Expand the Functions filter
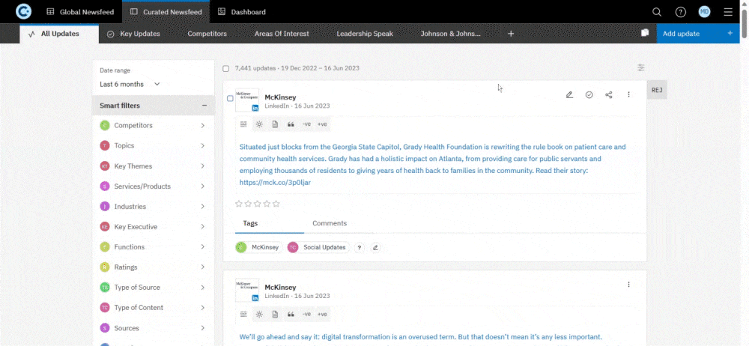Image resolution: width=749 pixels, height=346 pixels. (x=154, y=246)
